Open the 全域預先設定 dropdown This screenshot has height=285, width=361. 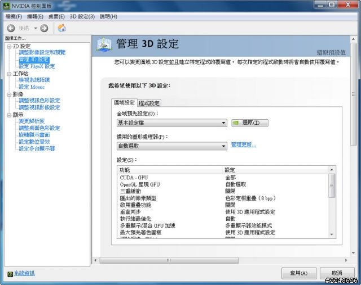point(171,123)
